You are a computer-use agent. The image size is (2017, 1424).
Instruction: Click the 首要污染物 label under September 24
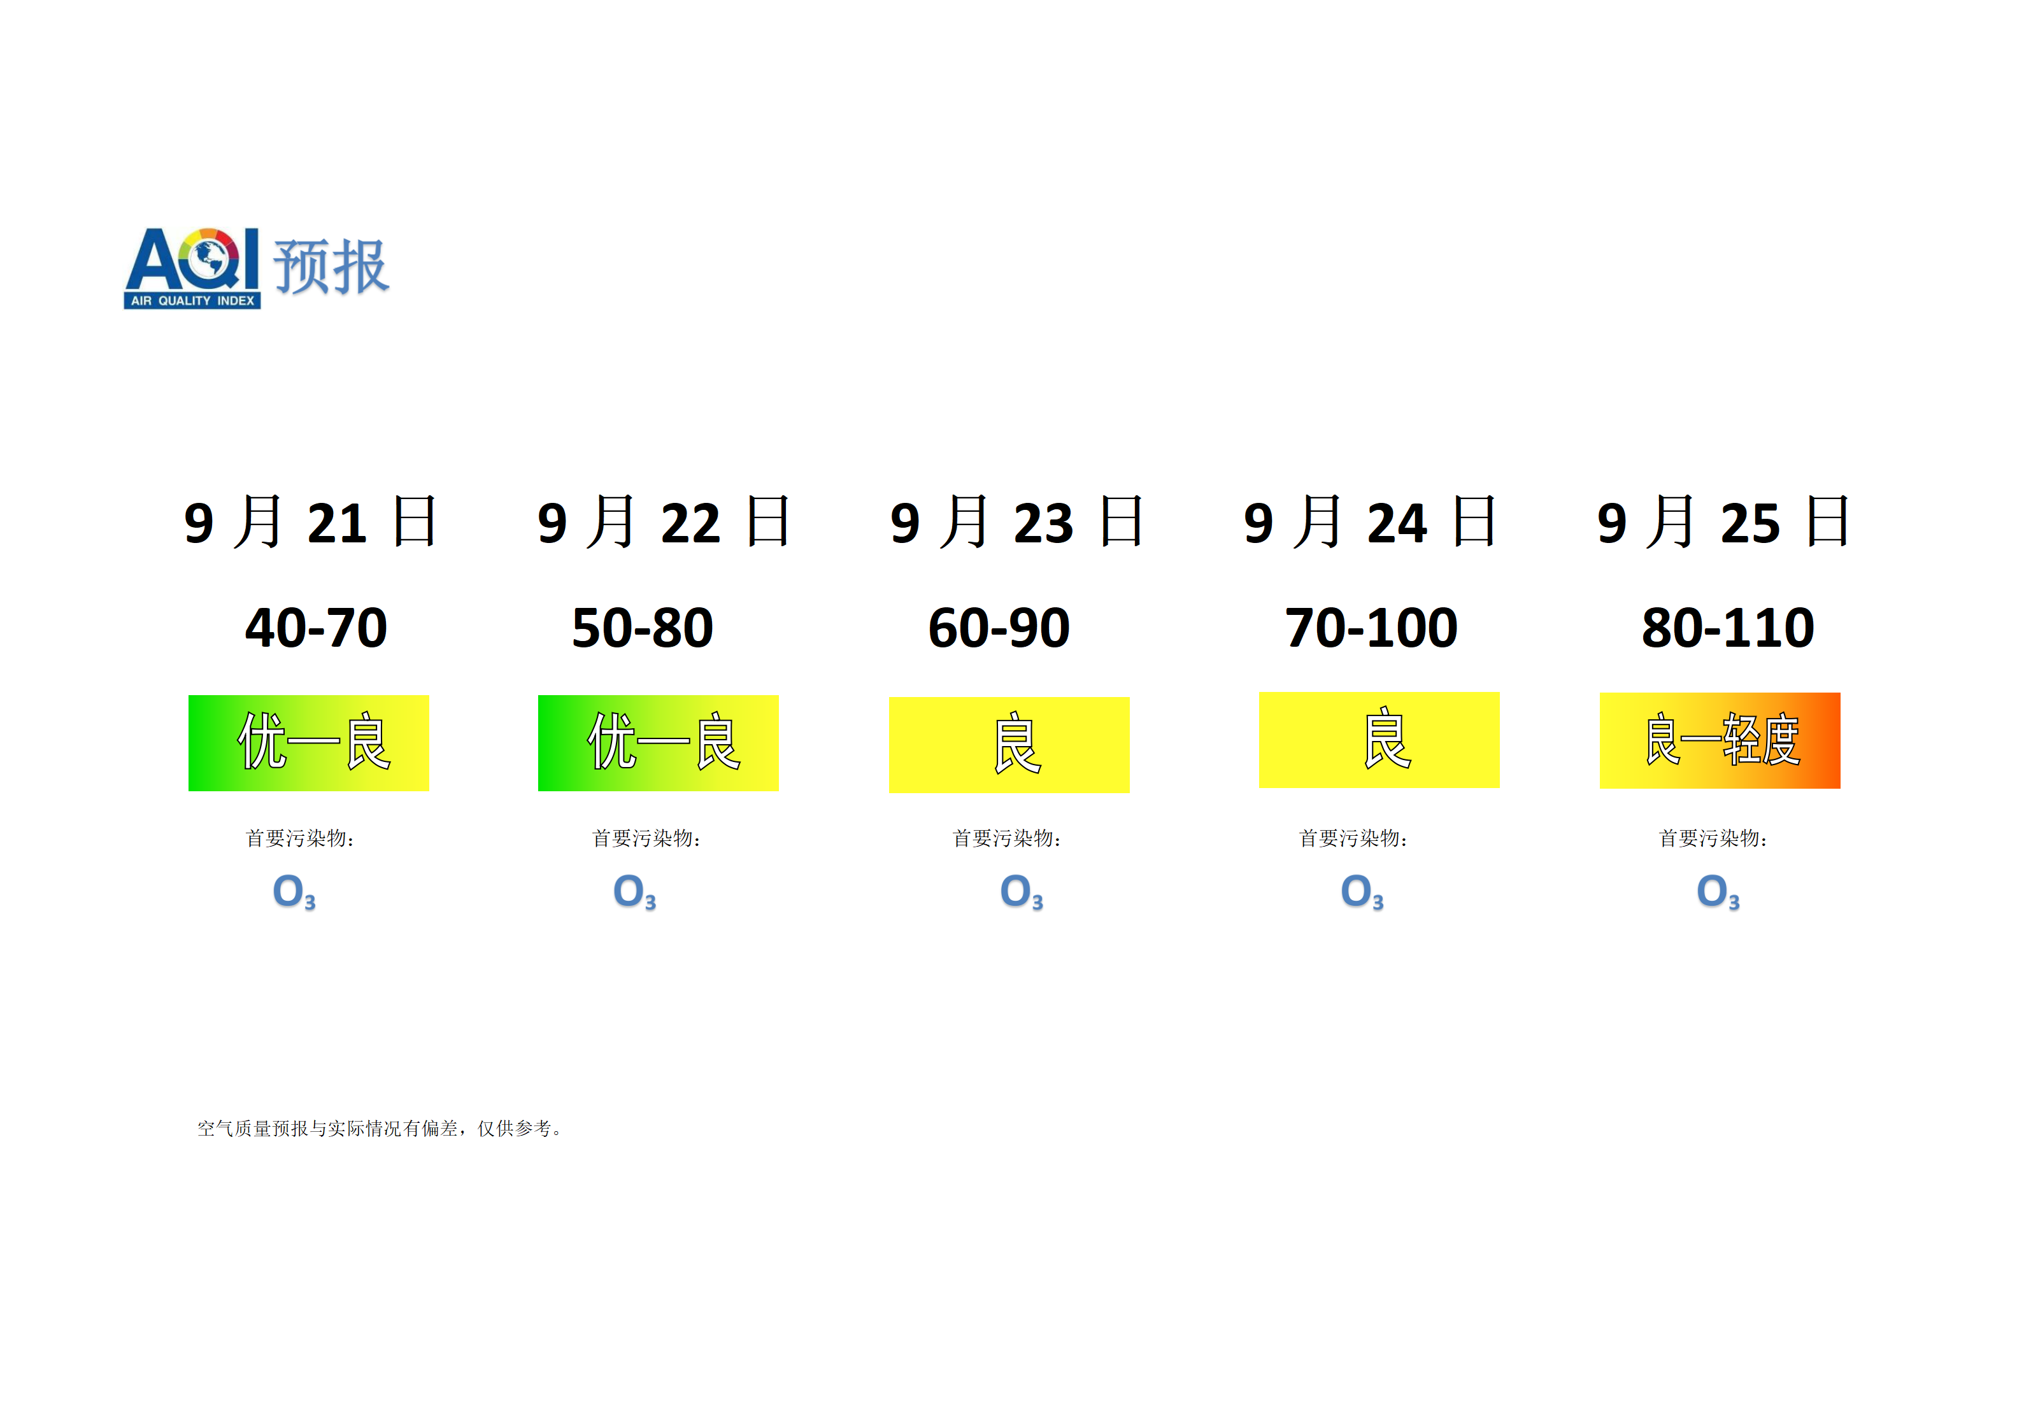(x=1353, y=838)
